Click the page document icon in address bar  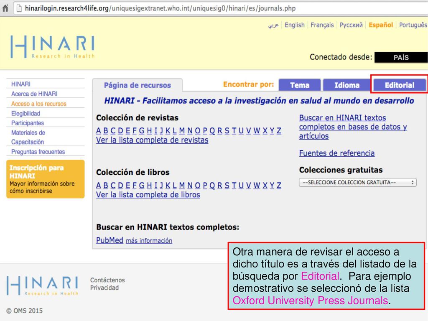(x=19, y=8)
